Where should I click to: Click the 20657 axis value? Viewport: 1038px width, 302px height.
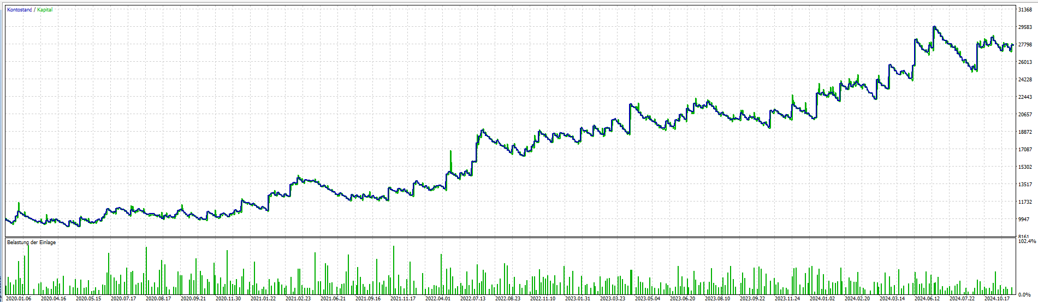click(1025, 114)
